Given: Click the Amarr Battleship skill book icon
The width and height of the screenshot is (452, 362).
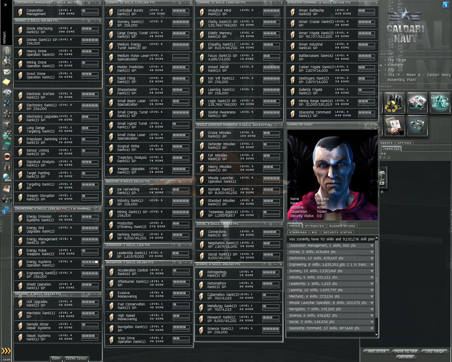Looking at the screenshot, I should click(293, 12).
